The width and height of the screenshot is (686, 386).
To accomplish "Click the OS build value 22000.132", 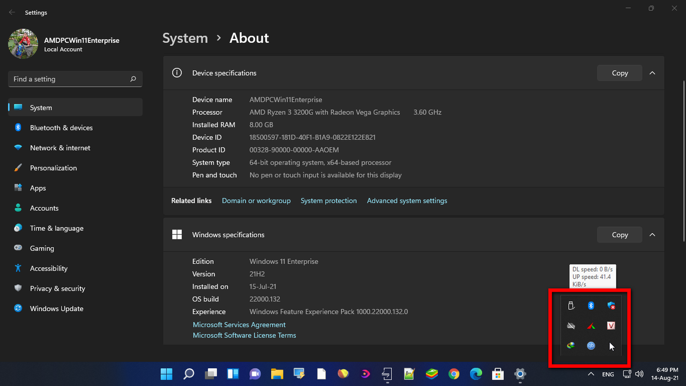I will pos(265,299).
